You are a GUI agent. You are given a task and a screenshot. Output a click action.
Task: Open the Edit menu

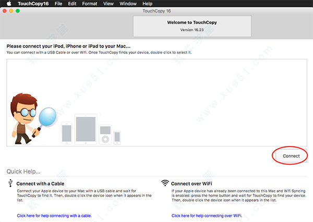click(72, 4)
